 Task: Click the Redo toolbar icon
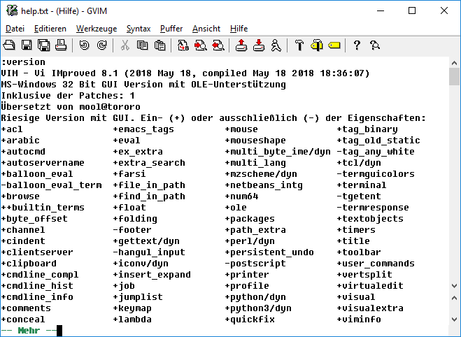click(101, 45)
